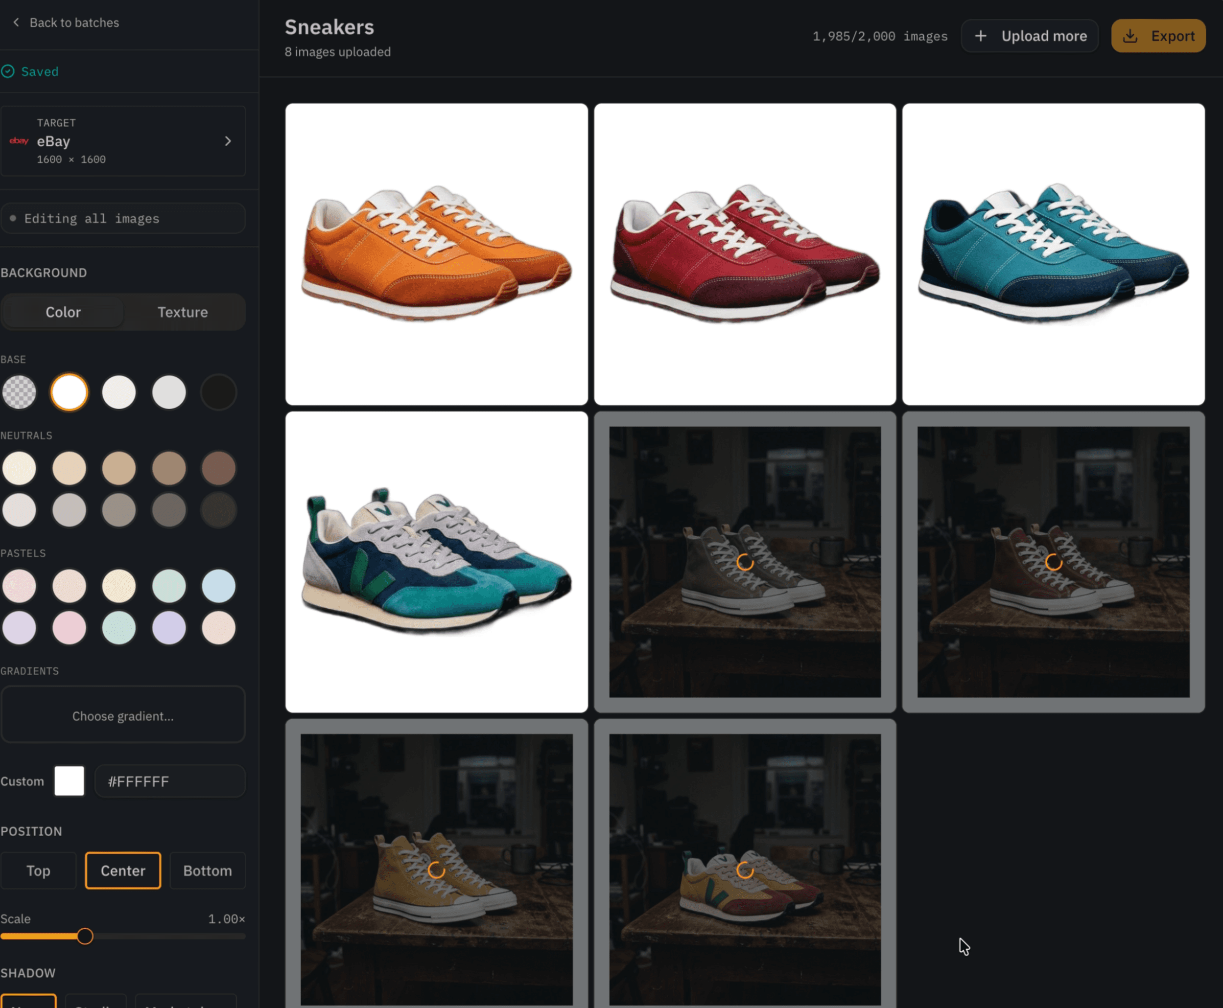Select pure white base swatch
Screen dimensions: 1223x1008
tap(69, 392)
